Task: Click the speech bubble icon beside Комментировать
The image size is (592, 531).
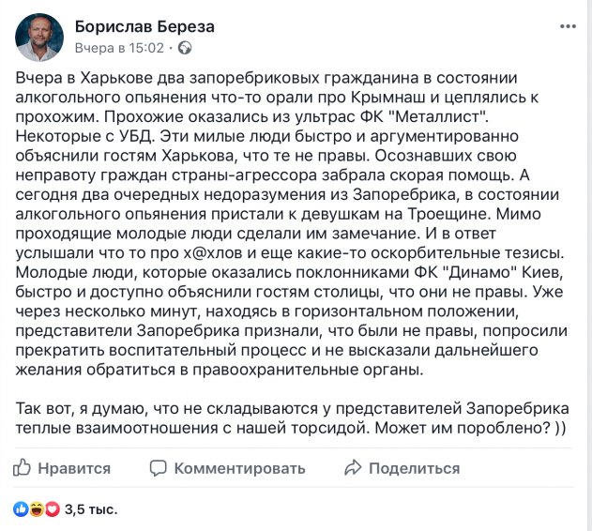Action: tap(158, 467)
